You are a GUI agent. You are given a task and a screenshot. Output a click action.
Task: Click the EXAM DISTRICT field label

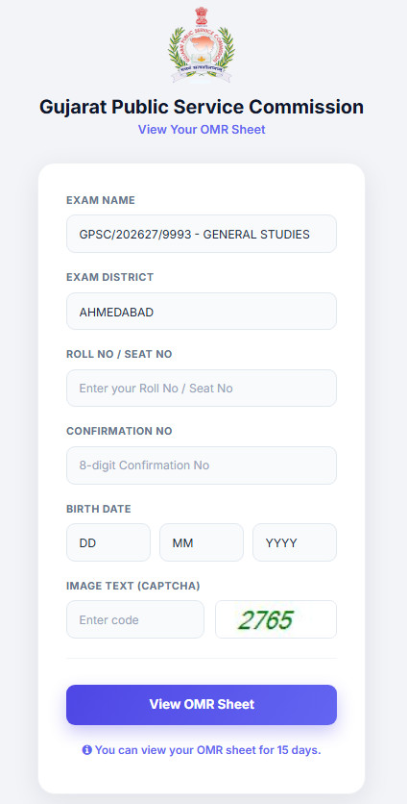110,277
